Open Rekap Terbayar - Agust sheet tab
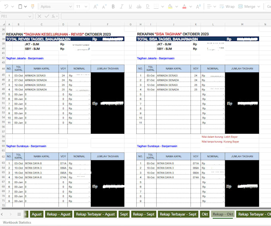 tap(95, 214)
